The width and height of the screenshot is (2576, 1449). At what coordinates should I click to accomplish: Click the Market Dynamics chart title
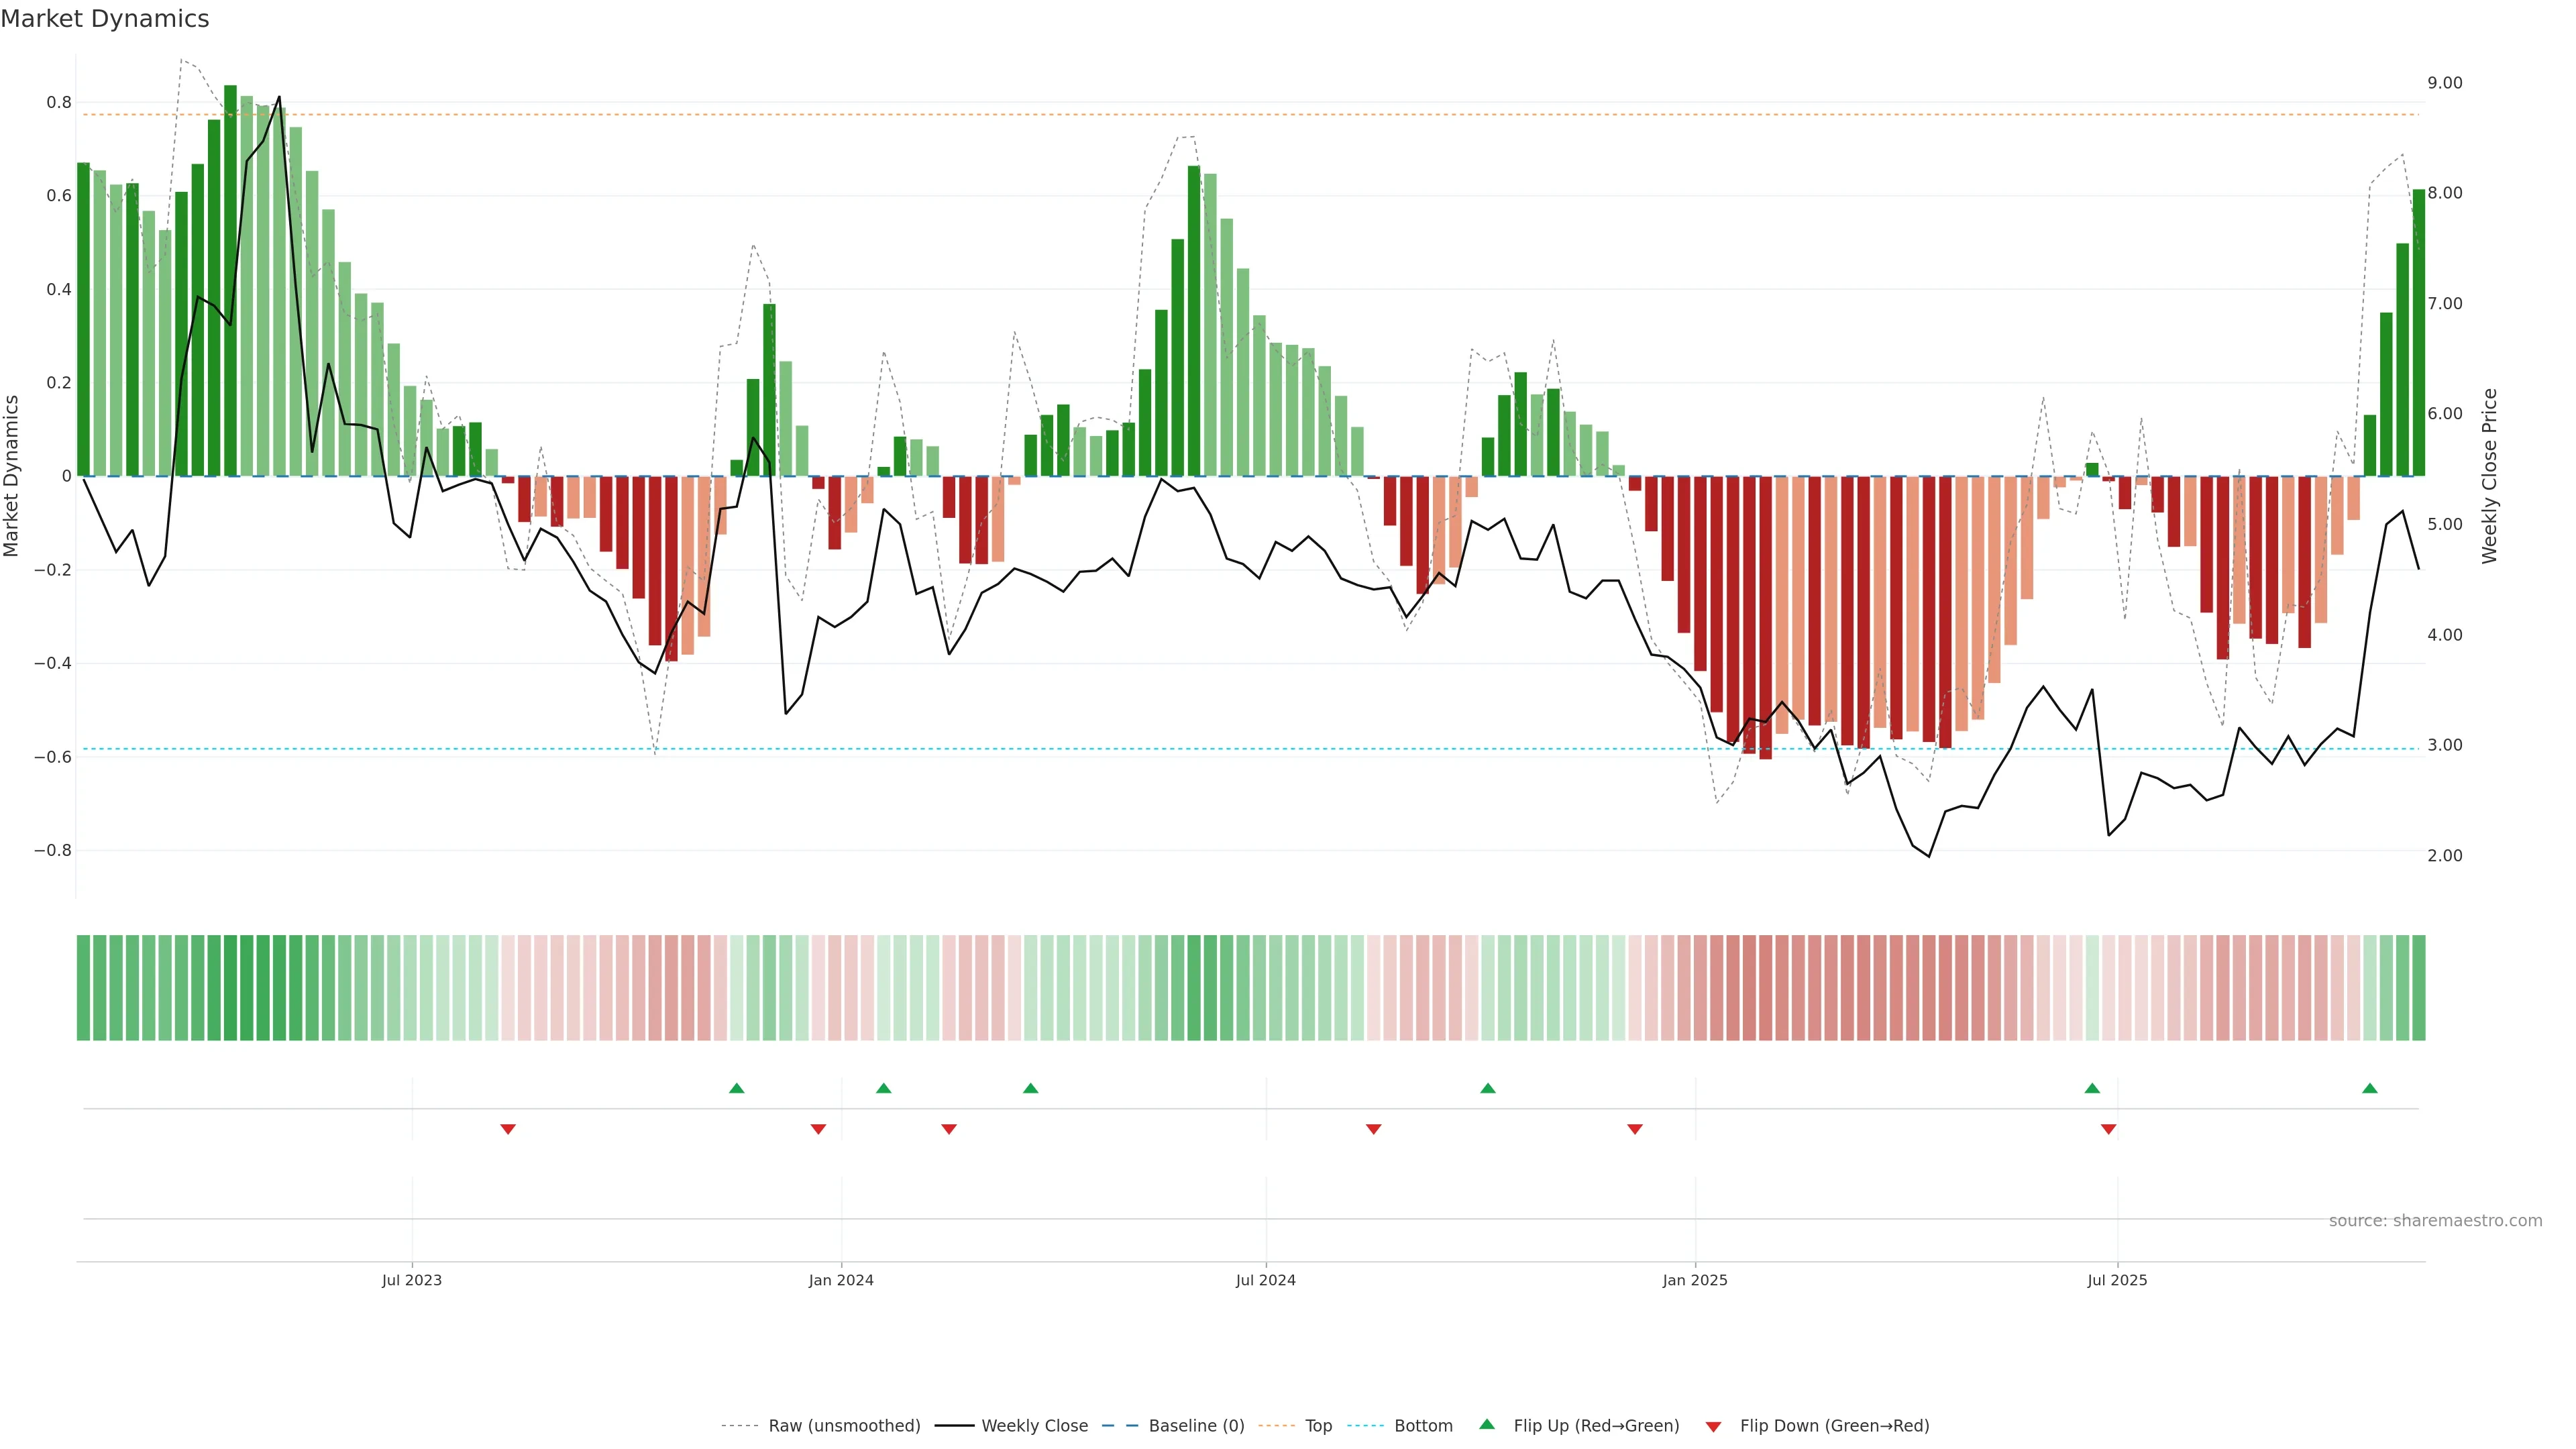(105, 19)
